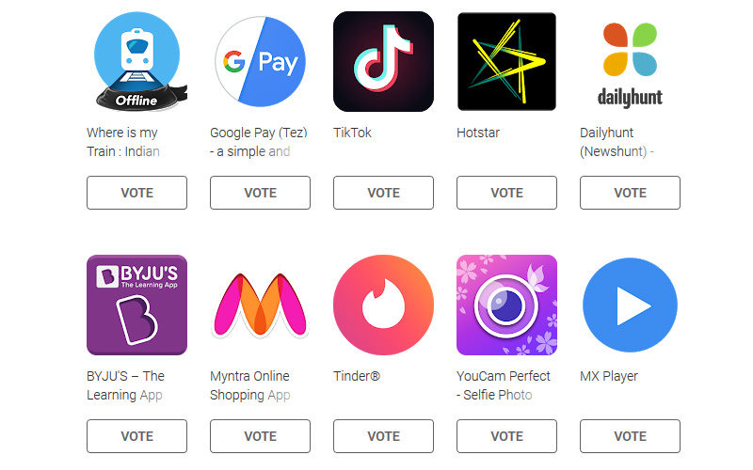The width and height of the screenshot is (753, 470).
Task: Cast a vote for BYJU'S
Action: coord(136,436)
